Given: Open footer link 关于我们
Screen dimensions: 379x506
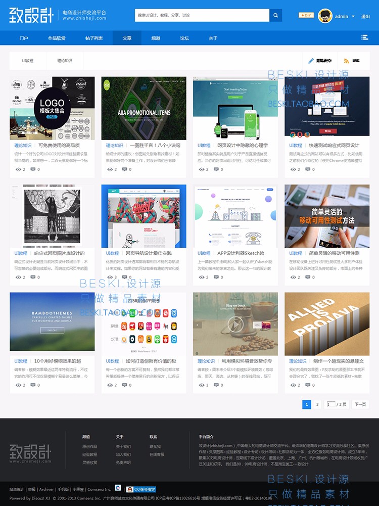Looking at the screenshot, I should [x=123, y=447].
